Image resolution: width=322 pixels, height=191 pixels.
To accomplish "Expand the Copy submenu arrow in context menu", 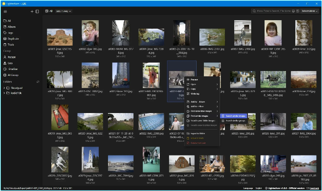I will click(x=217, y=89).
